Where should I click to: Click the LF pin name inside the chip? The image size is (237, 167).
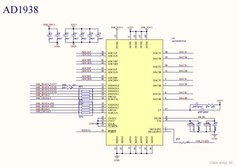tap(159, 110)
